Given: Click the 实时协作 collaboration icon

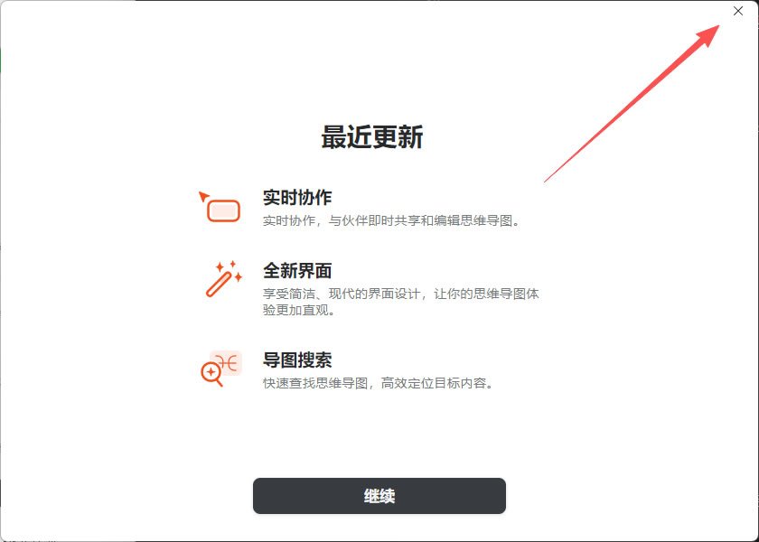Looking at the screenshot, I should (220, 207).
